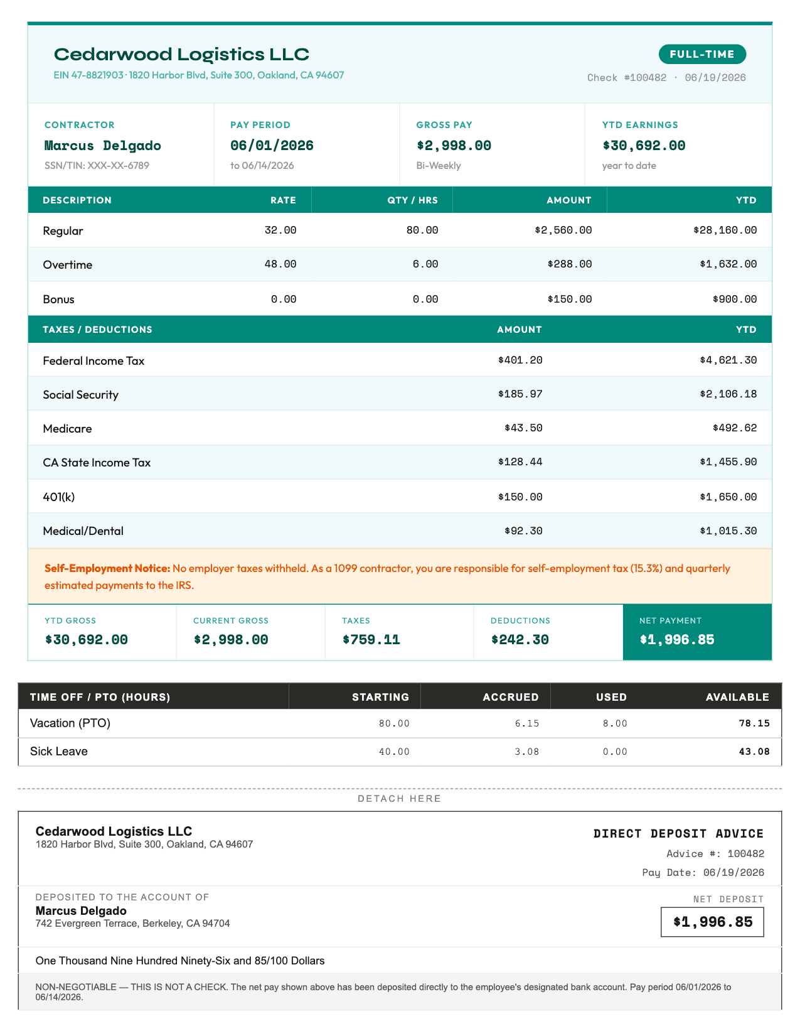Select Social Security label

[x=80, y=395]
